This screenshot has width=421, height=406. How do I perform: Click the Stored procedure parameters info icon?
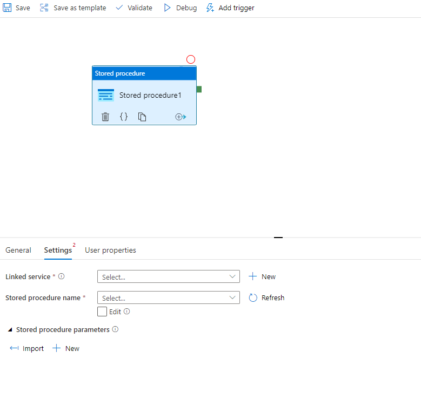[115, 329]
